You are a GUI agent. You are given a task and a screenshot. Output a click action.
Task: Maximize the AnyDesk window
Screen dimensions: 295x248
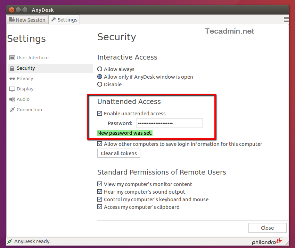click(25, 10)
